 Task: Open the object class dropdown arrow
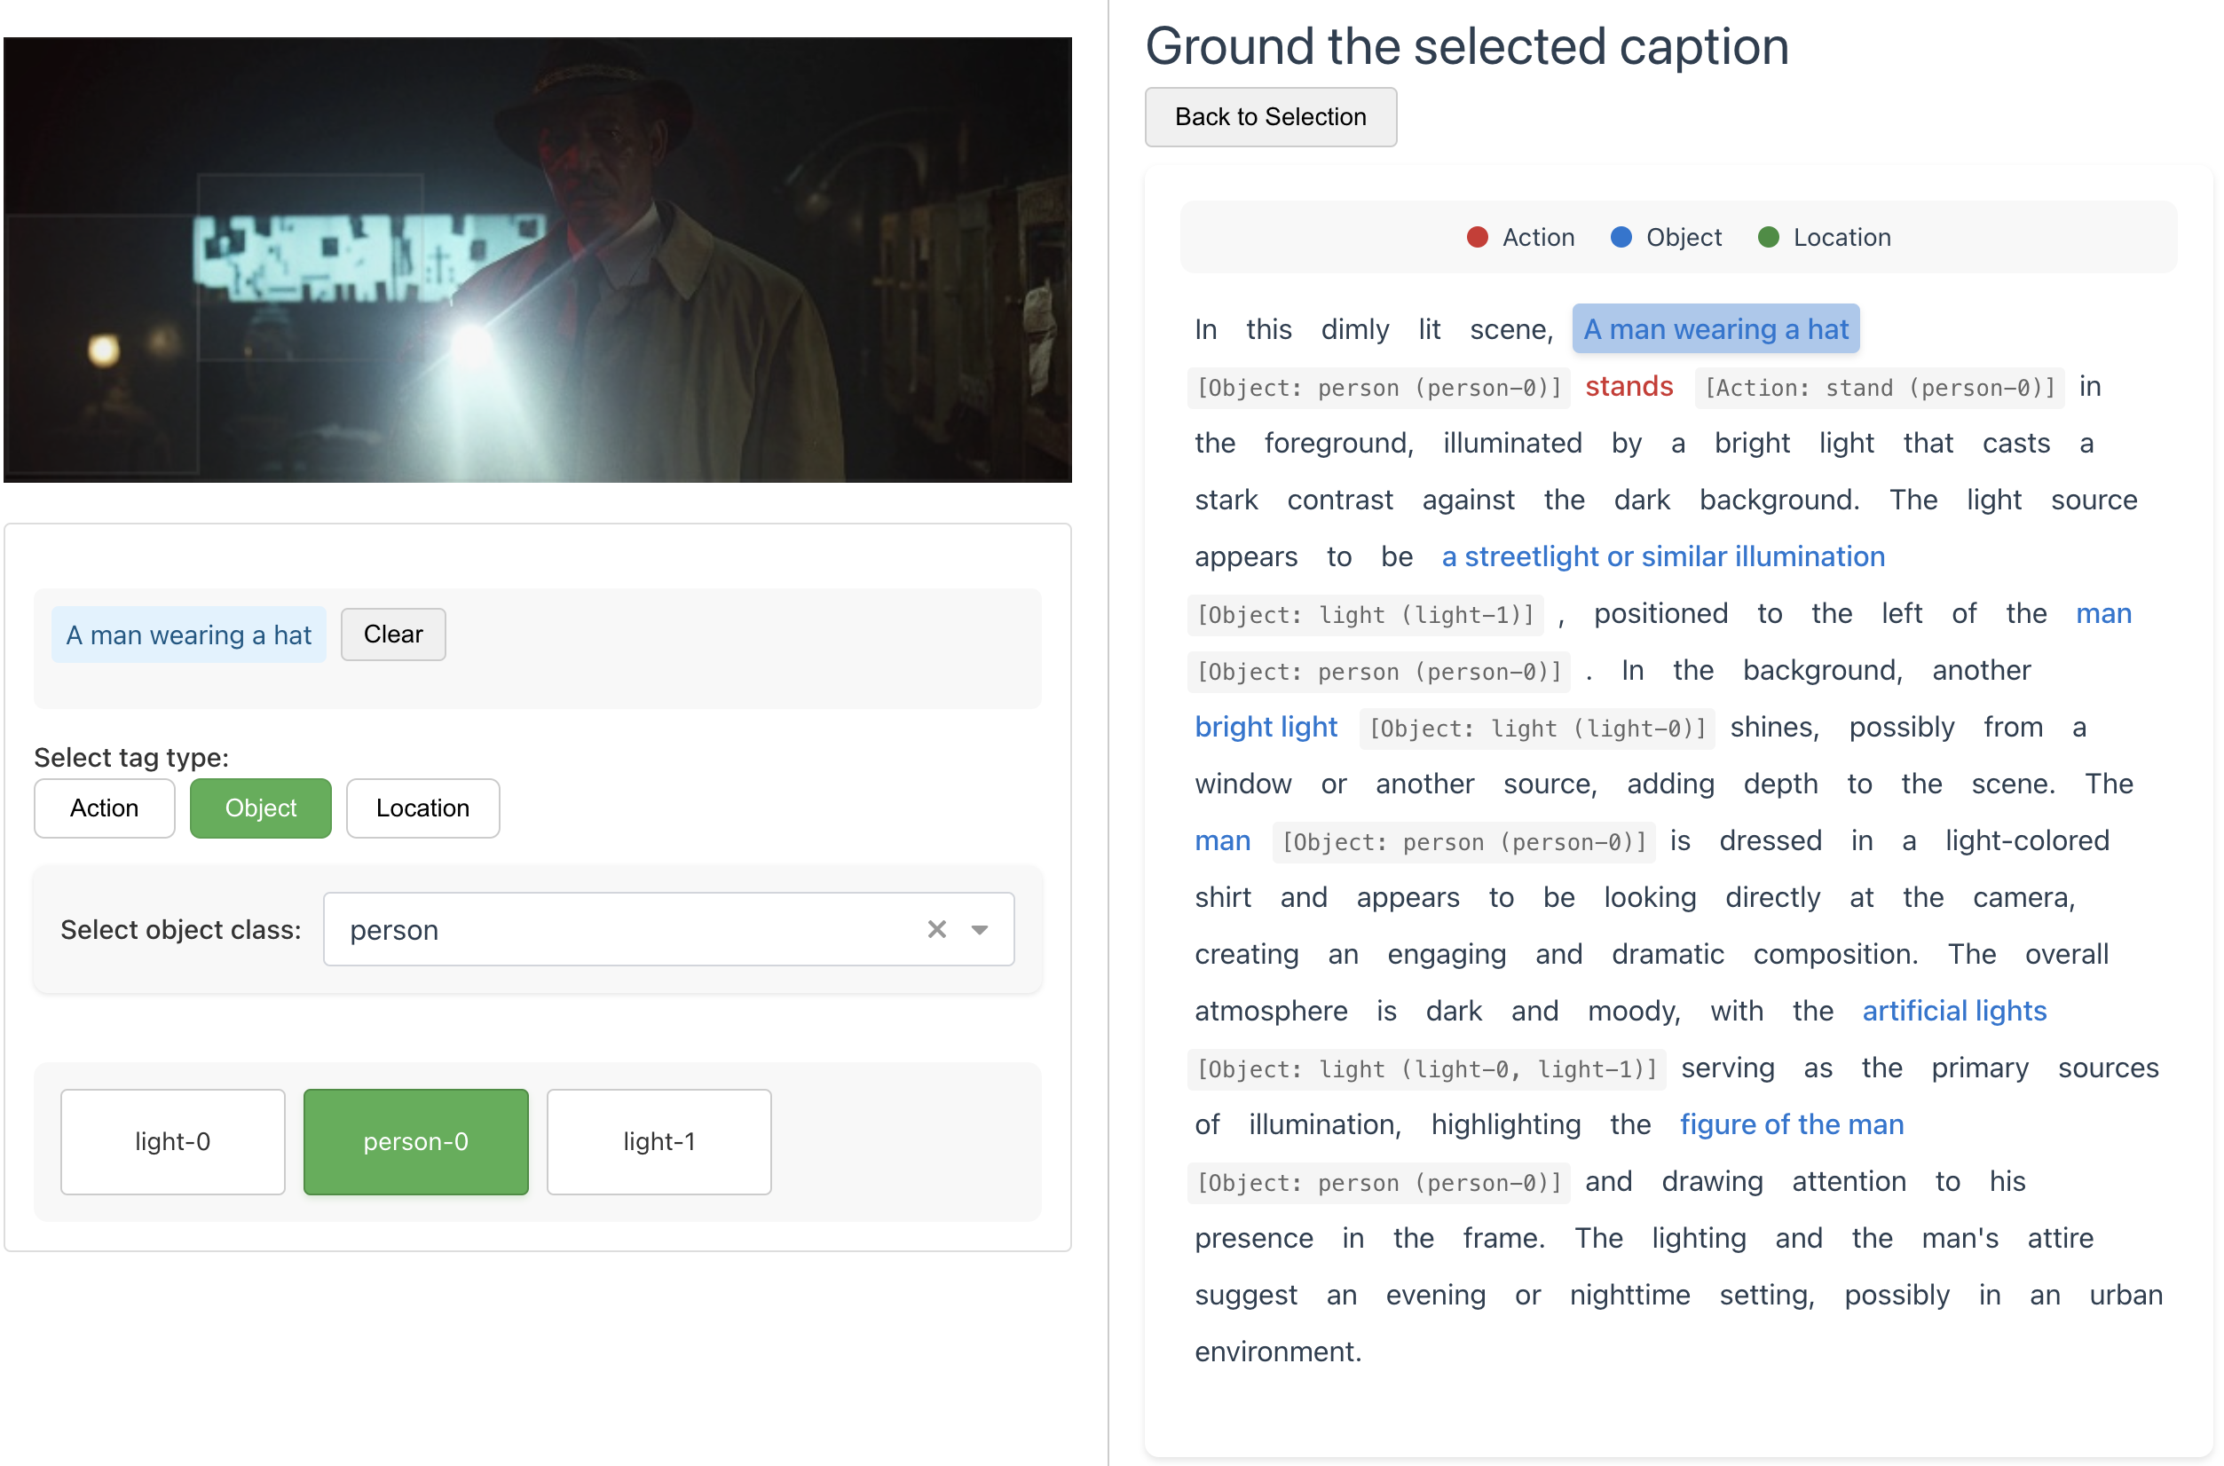pos(980,929)
